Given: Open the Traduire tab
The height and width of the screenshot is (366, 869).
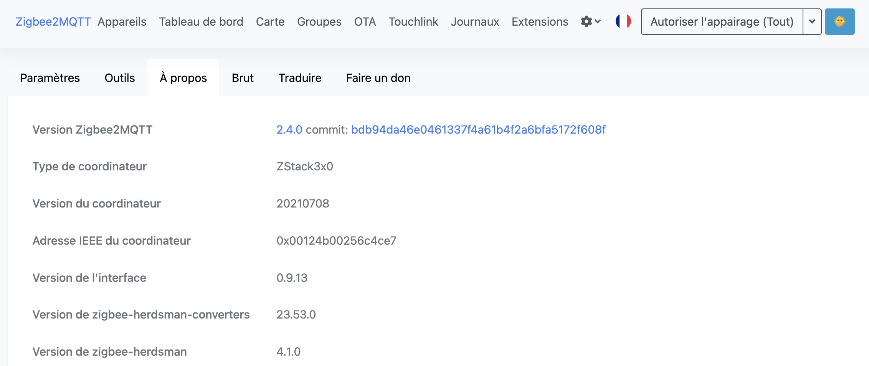Looking at the screenshot, I should coord(300,78).
